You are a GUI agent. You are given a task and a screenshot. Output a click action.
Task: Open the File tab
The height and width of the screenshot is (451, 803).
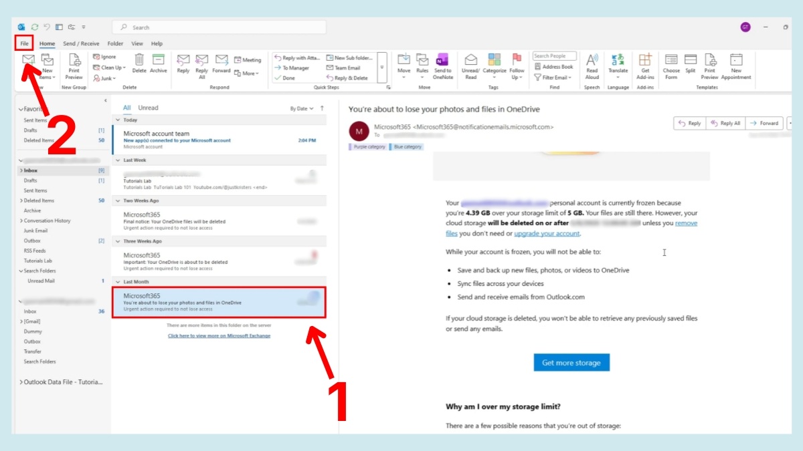(24, 43)
